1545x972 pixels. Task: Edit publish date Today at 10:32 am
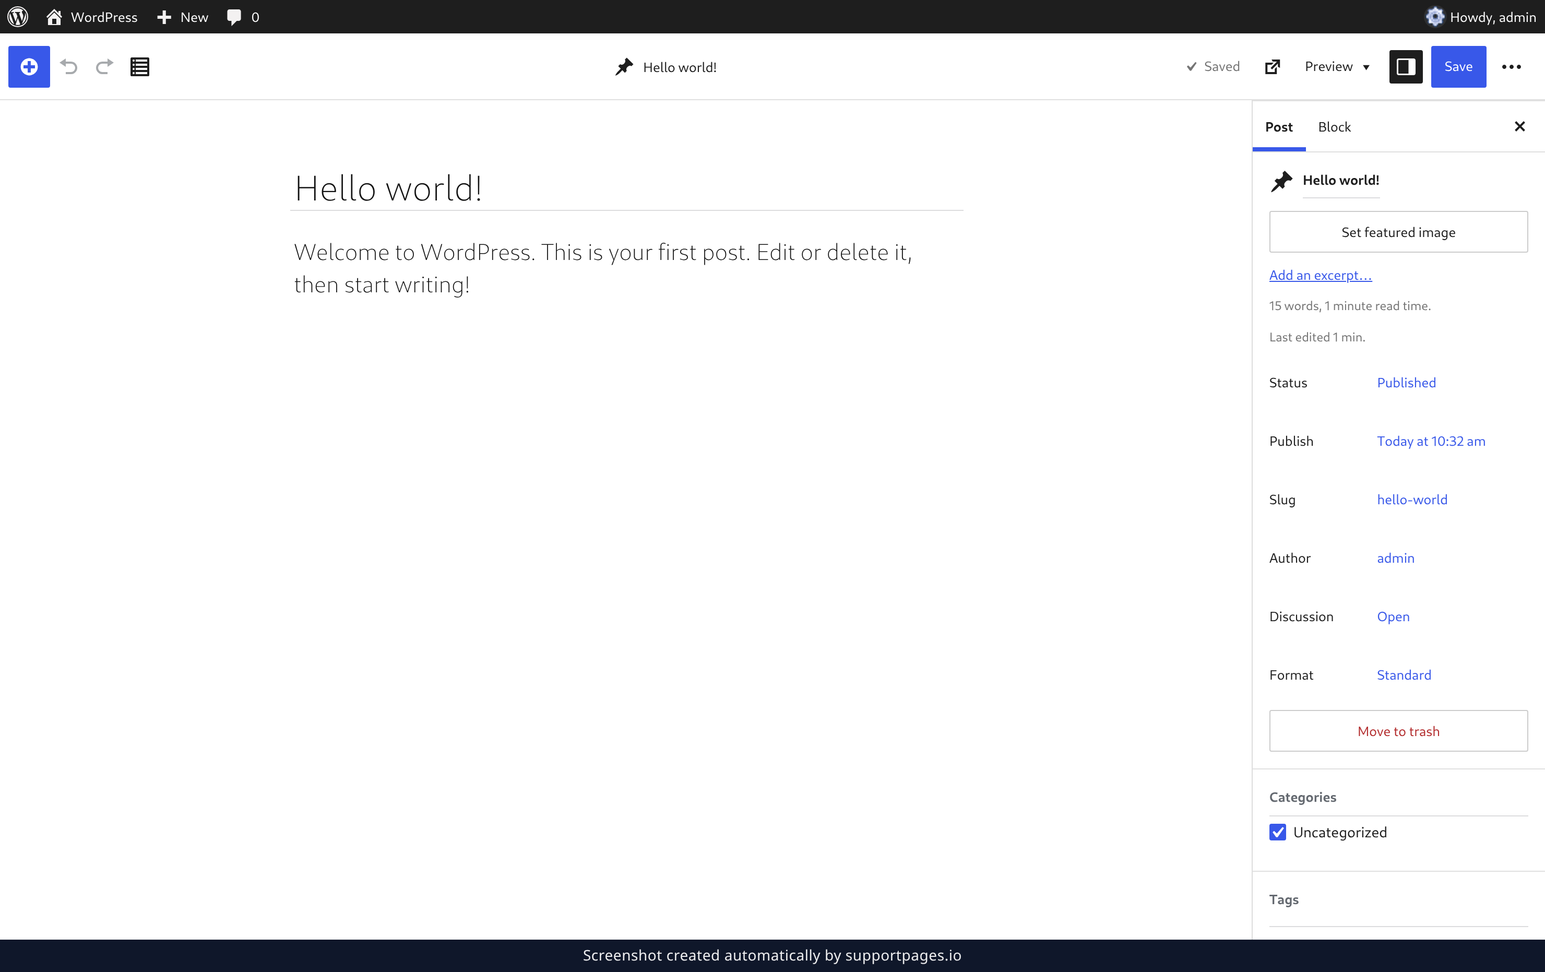coord(1431,442)
